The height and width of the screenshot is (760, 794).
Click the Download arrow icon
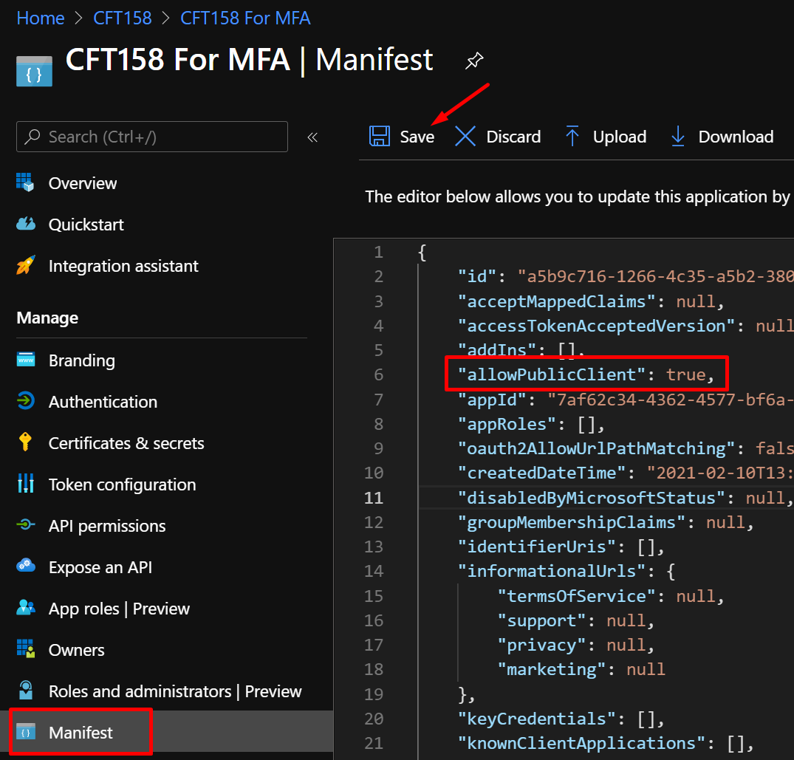click(677, 137)
